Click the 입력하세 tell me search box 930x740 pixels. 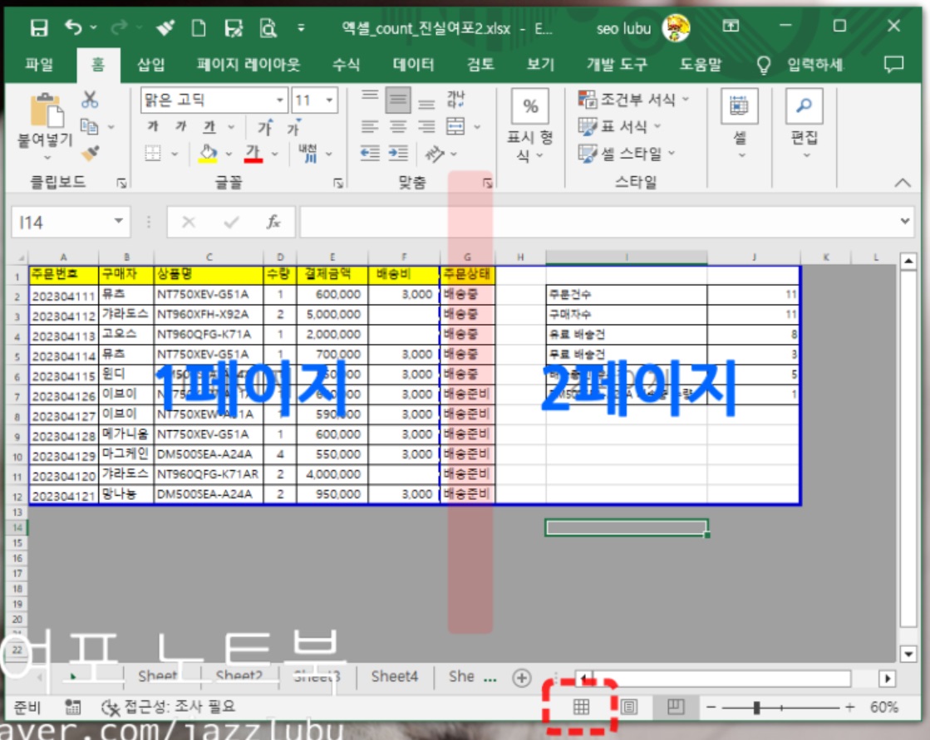tap(800, 64)
